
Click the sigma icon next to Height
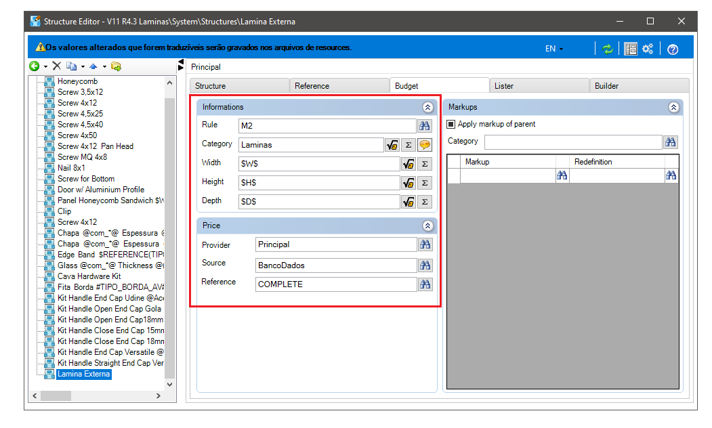425,183
